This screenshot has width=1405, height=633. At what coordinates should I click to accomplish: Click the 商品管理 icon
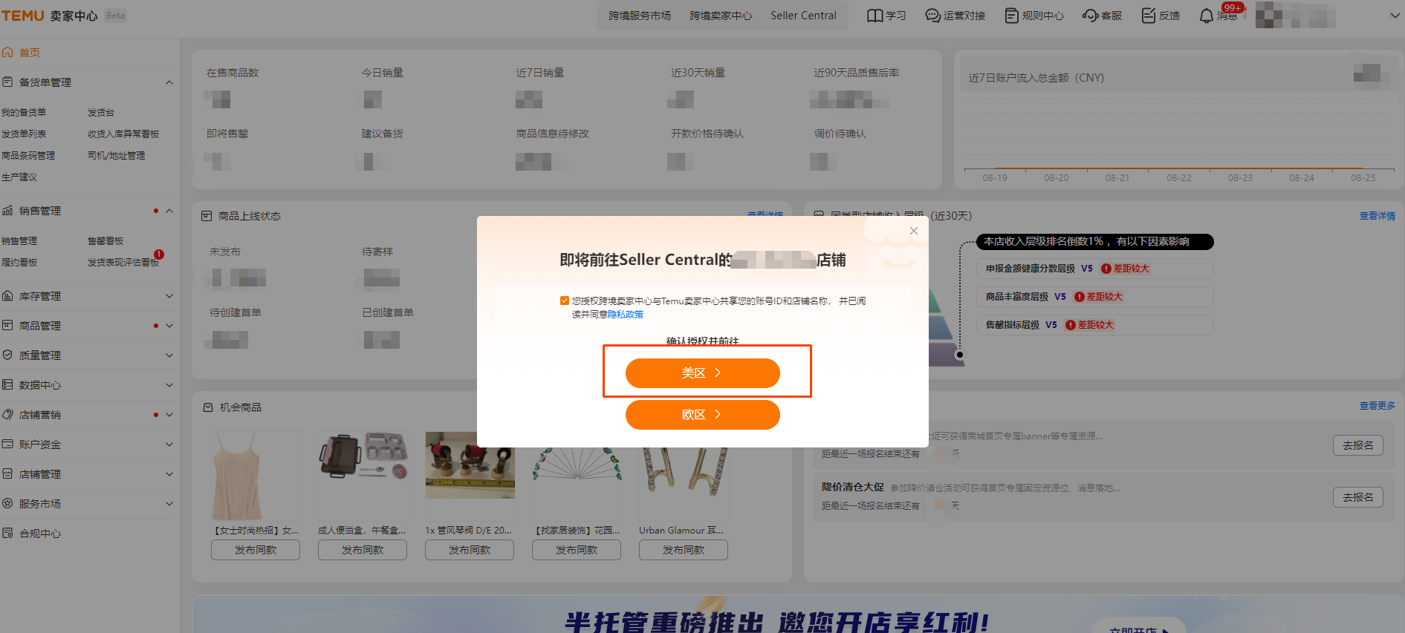pyautogui.click(x=7, y=326)
